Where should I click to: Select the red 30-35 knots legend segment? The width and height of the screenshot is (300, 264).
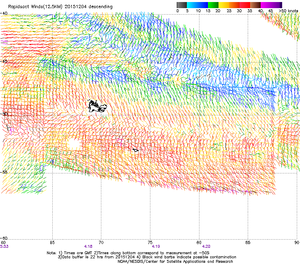[x=245, y=5]
